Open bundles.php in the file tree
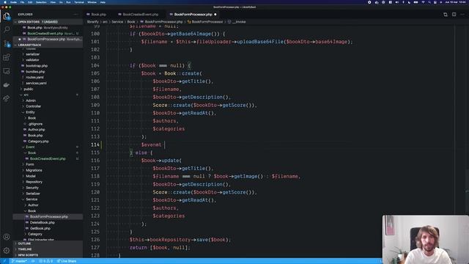The height and width of the screenshot is (264, 469). pos(35,72)
